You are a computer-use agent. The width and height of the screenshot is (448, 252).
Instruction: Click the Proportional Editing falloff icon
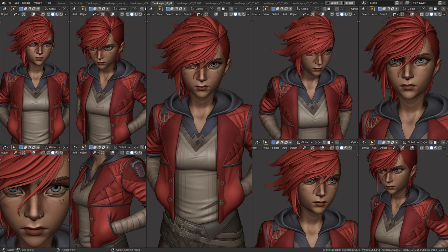(236, 9)
